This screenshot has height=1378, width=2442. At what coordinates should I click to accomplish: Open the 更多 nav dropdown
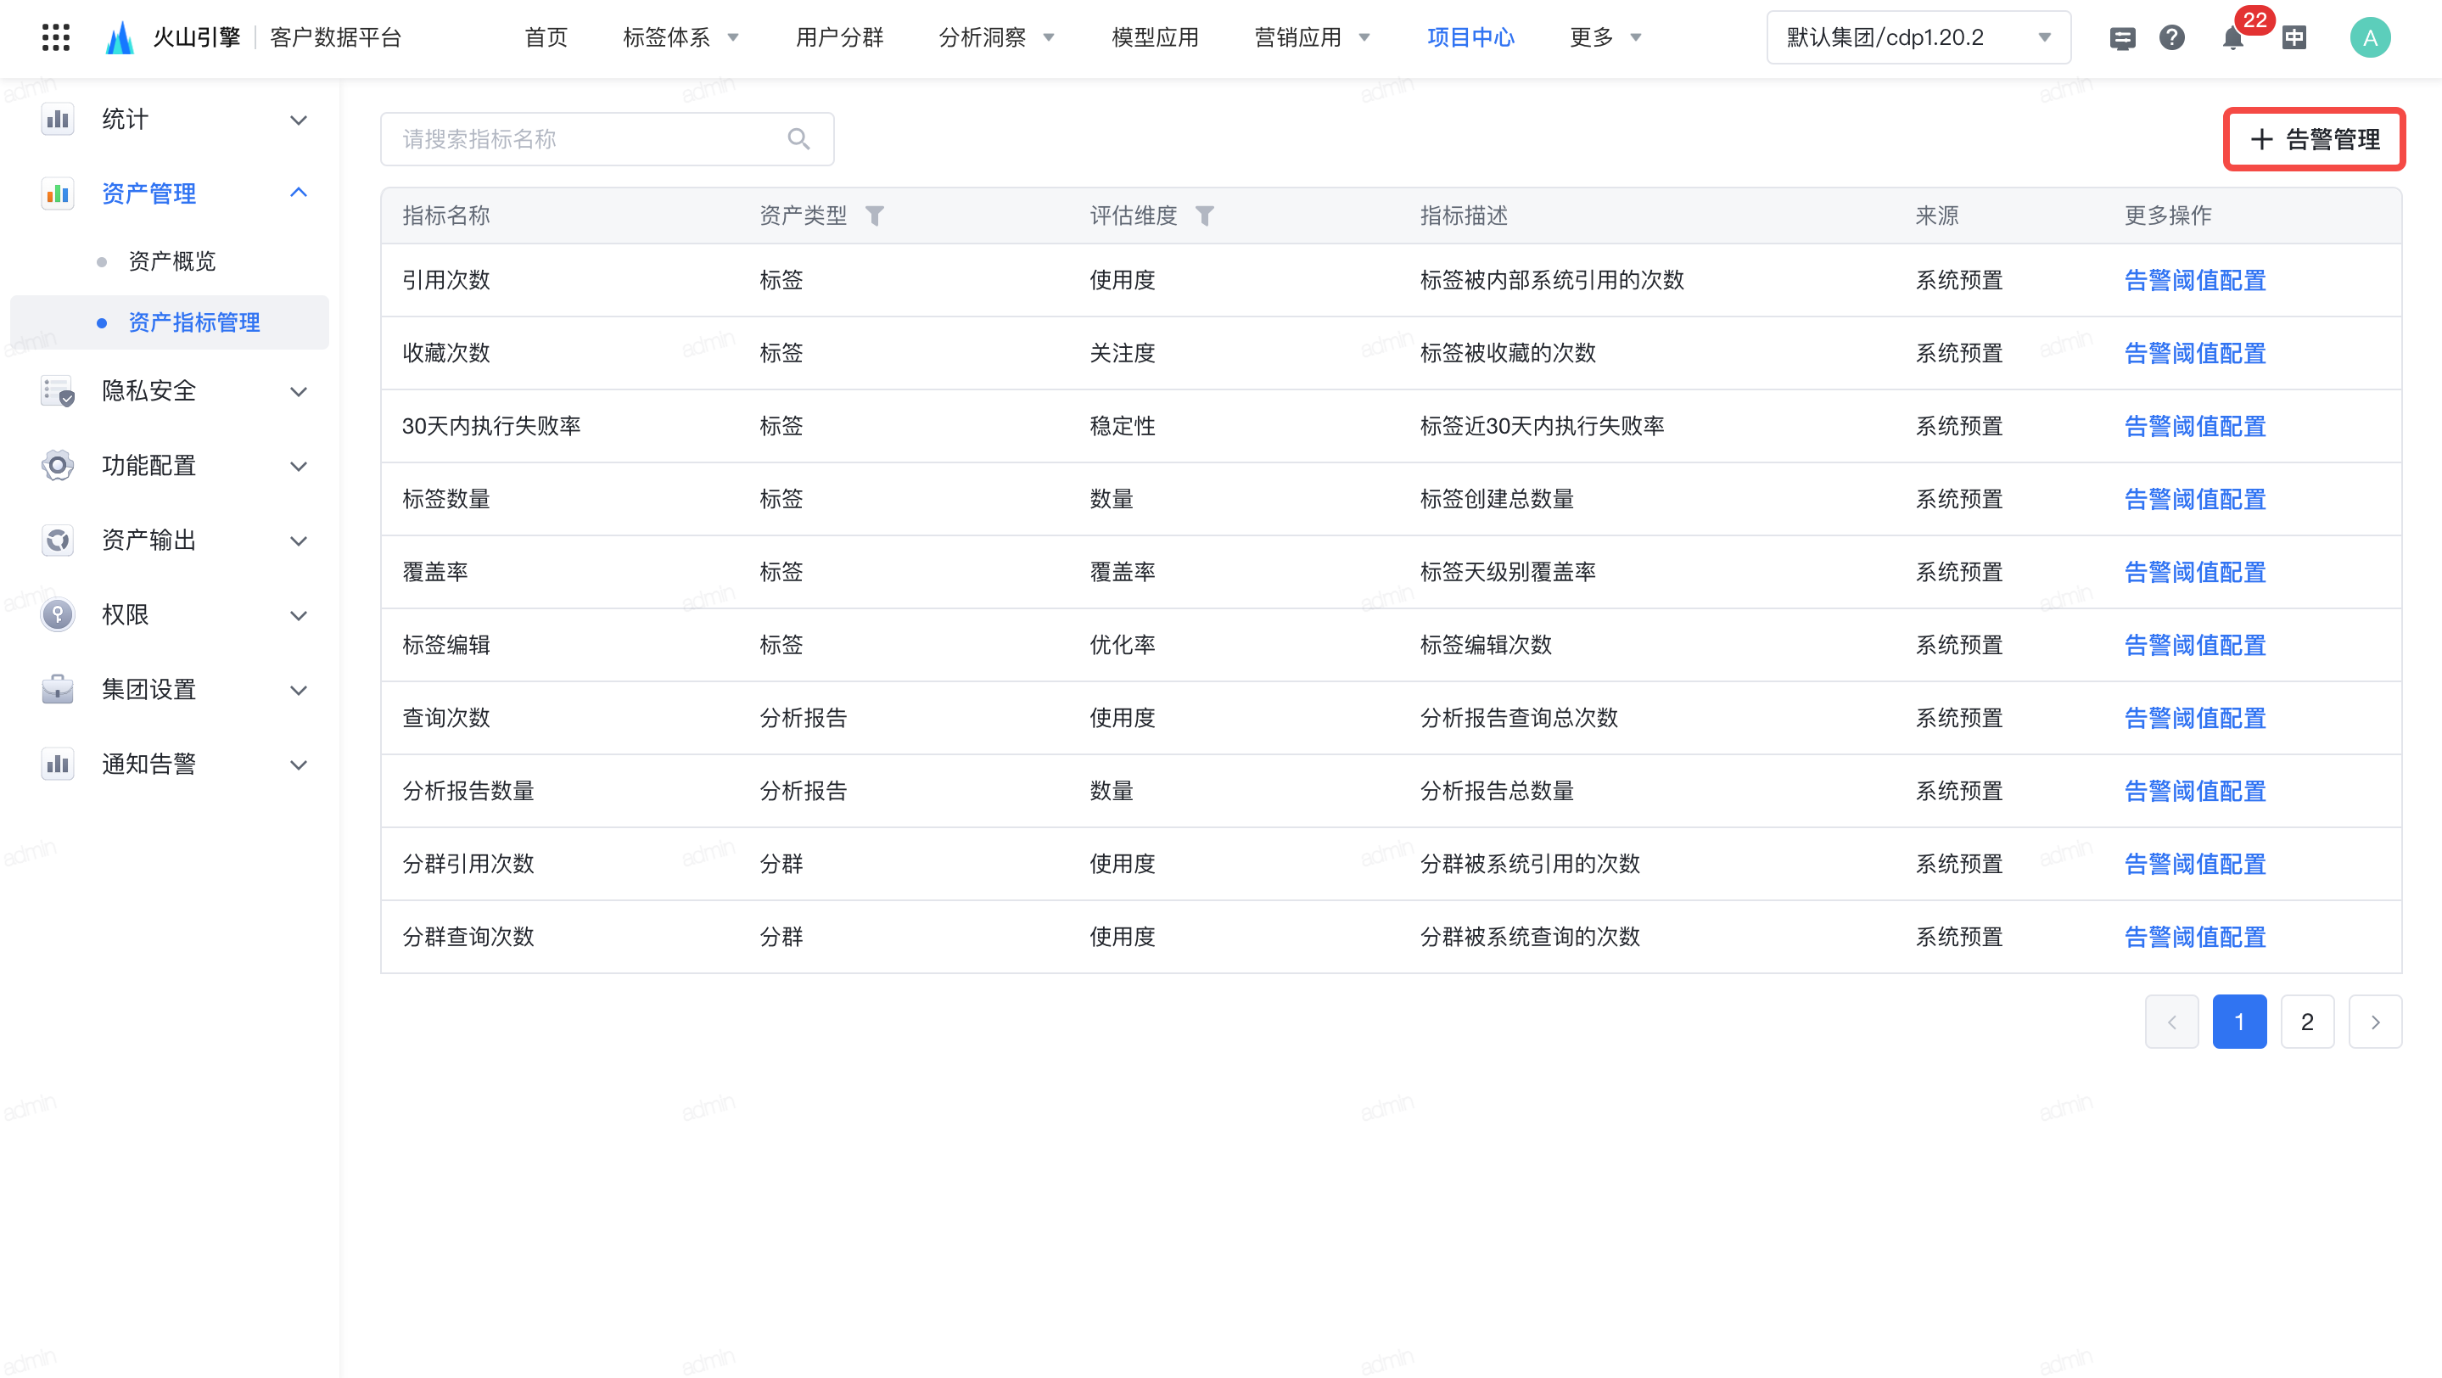tap(1606, 37)
